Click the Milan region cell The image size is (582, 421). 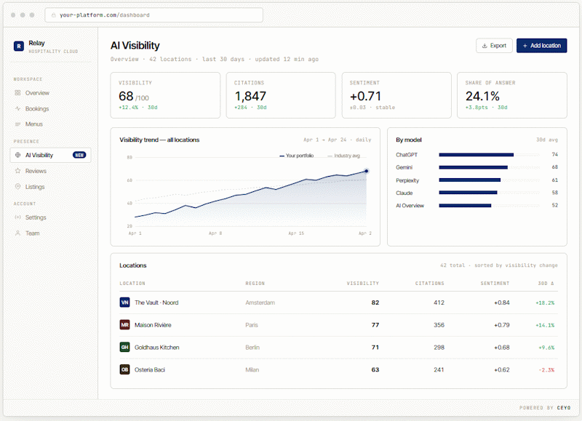click(x=252, y=370)
